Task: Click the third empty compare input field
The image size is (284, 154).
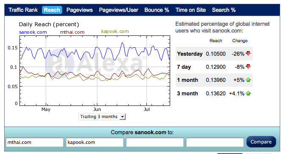Action: (x=155, y=142)
